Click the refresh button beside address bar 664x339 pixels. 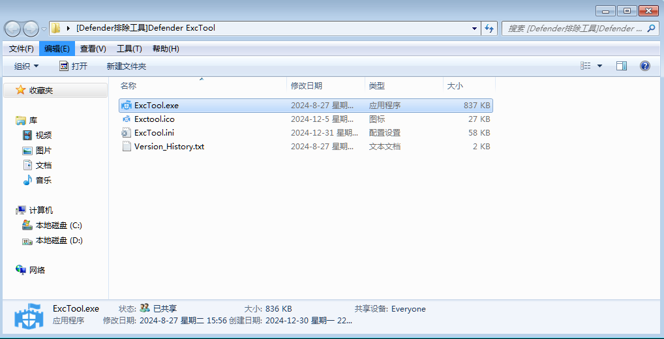(489, 28)
